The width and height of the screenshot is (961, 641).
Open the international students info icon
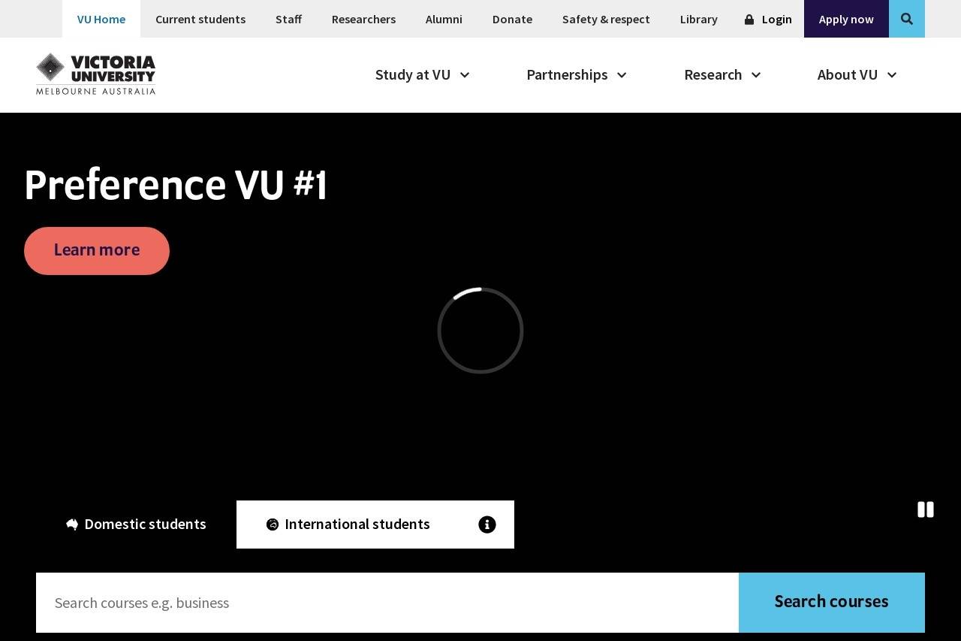click(487, 525)
